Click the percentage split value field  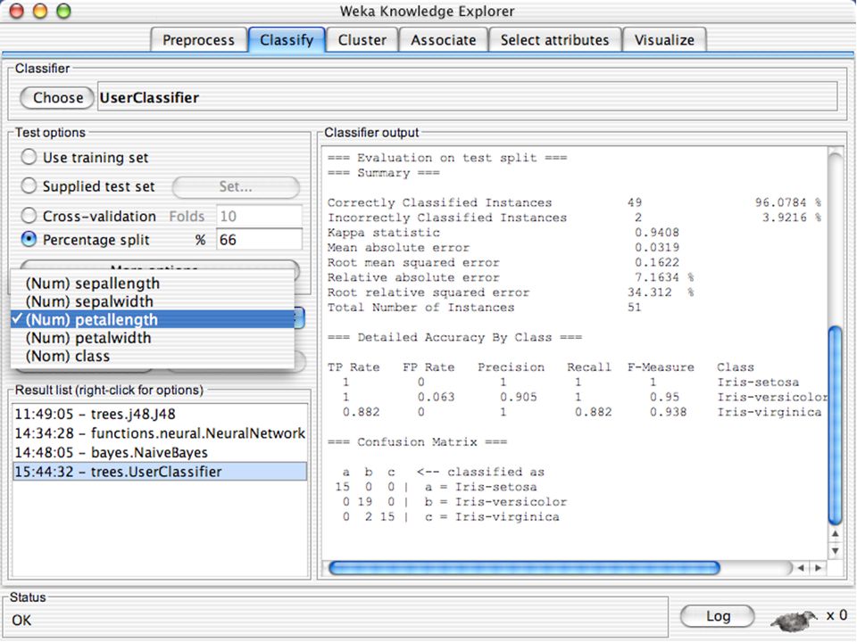click(x=259, y=240)
